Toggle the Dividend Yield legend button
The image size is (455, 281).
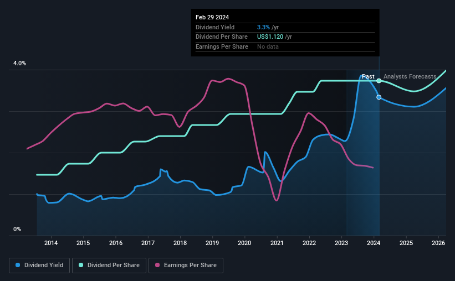pyautogui.click(x=39, y=266)
